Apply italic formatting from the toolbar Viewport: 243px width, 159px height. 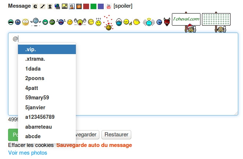(43, 6)
